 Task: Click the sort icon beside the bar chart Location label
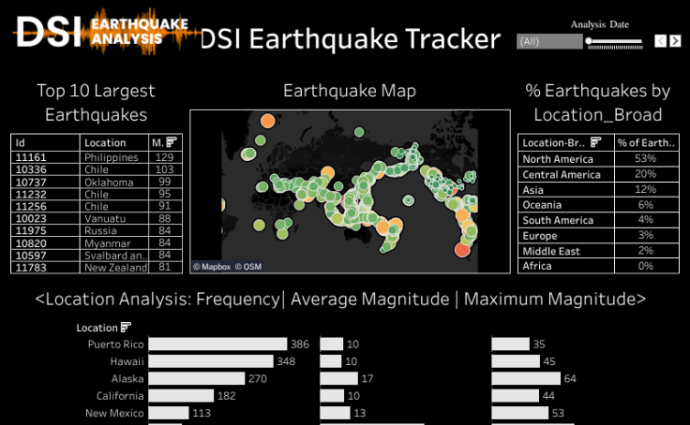point(126,327)
